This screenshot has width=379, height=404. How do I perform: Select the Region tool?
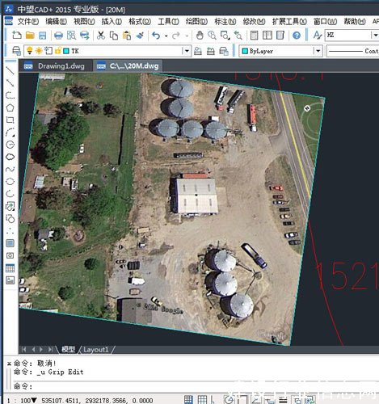pos(10,255)
